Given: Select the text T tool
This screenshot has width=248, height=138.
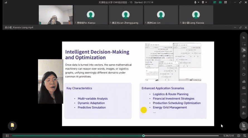Looking at the screenshot, I should 244,62.
